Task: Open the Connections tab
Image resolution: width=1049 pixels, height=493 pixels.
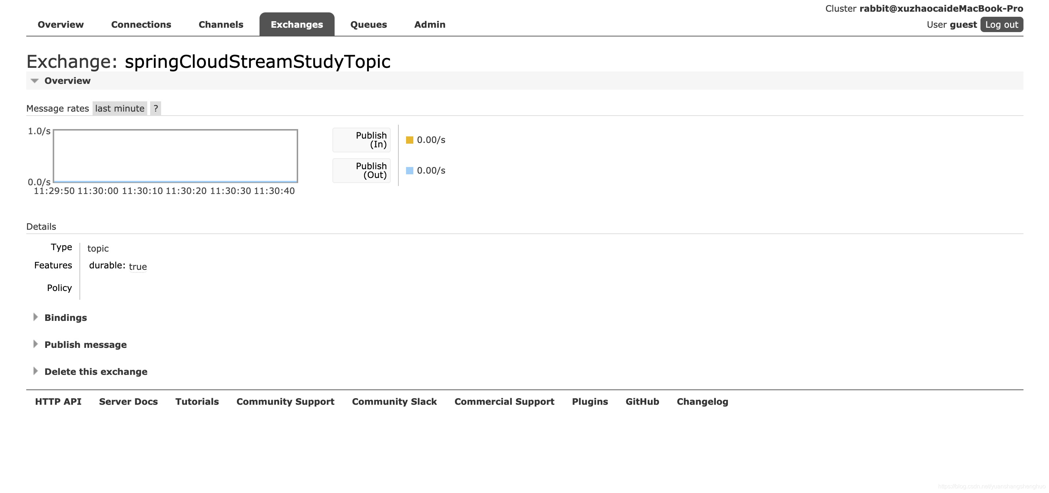Action: coord(141,23)
